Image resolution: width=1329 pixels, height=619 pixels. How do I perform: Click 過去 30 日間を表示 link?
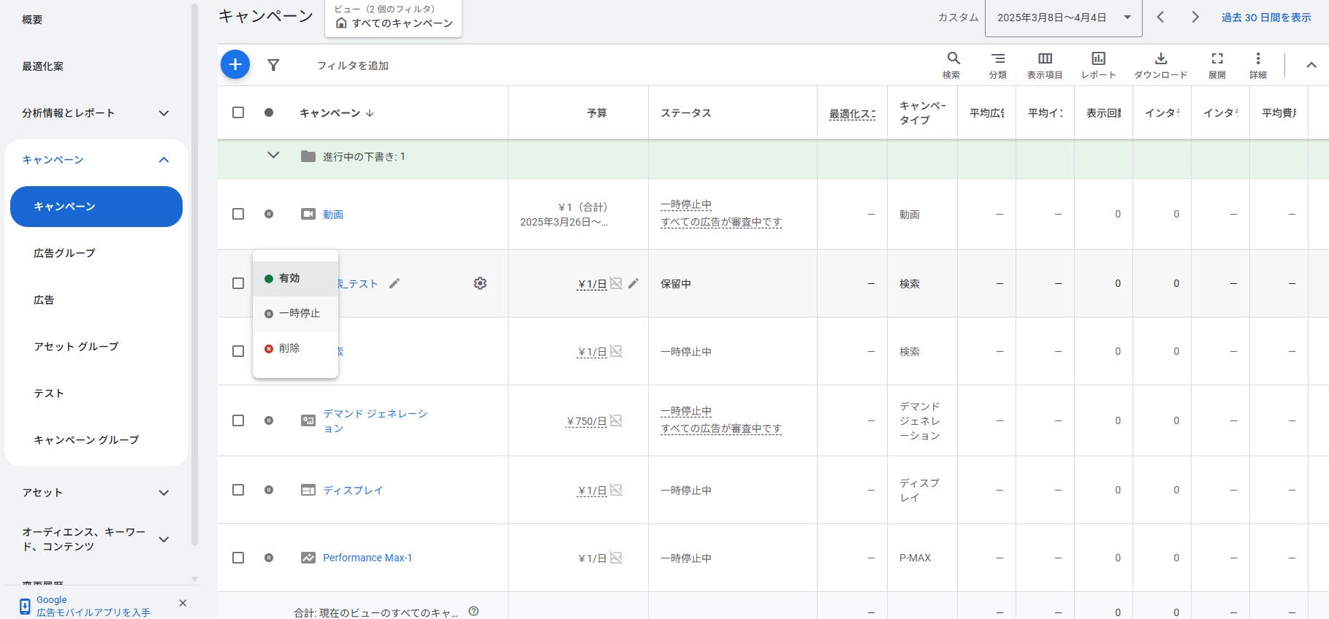pos(1266,18)
